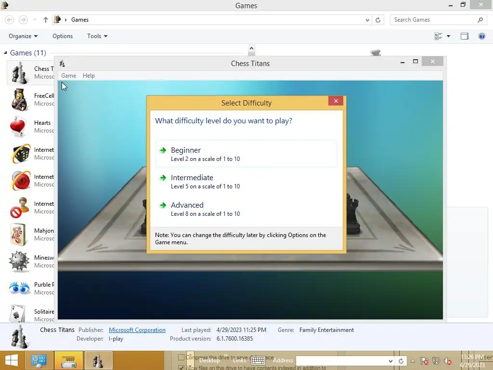Open the recent locations dropdown arrow
The width and height of the screenshot is (493, 370).
click(x=35, y=20)
